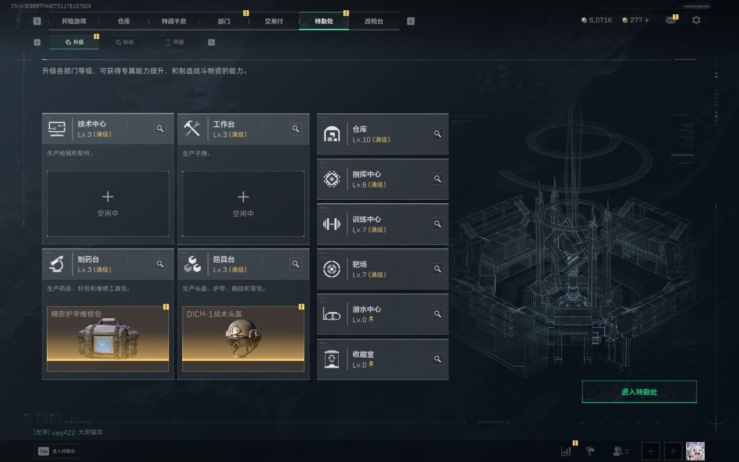Click the 靶场 magnifier icon

click(437, 269)
